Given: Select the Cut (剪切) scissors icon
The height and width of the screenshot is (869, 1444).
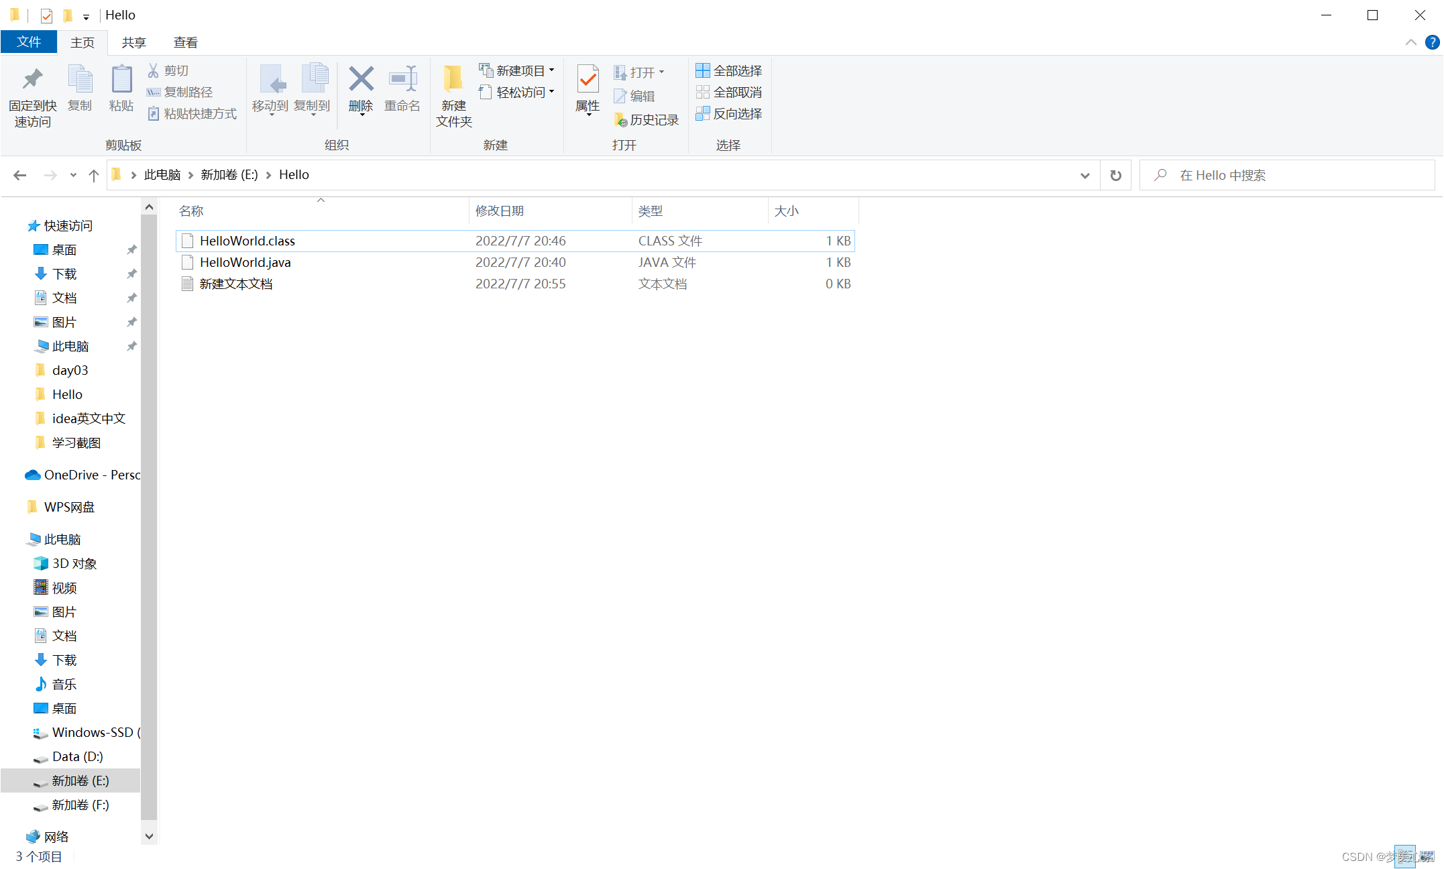Looking at the screenshot, I should [154, 70].
